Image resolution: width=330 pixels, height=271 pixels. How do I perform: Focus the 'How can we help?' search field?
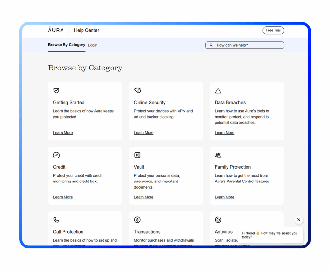(x=248, y=45)
